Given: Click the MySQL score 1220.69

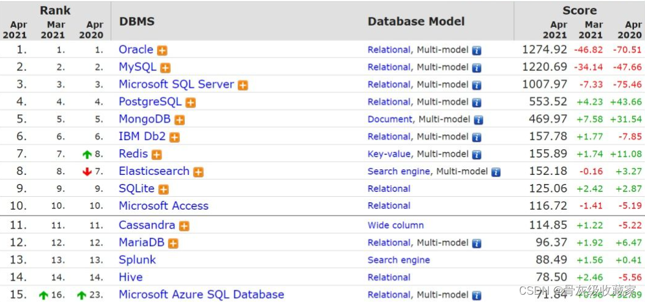Looking at the screenshot, I should coord(545,67).
